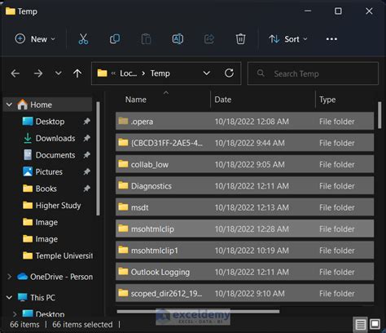386x333 pixels.
Task: Go back with the left arrow
Action: click(x=15, y=73)
